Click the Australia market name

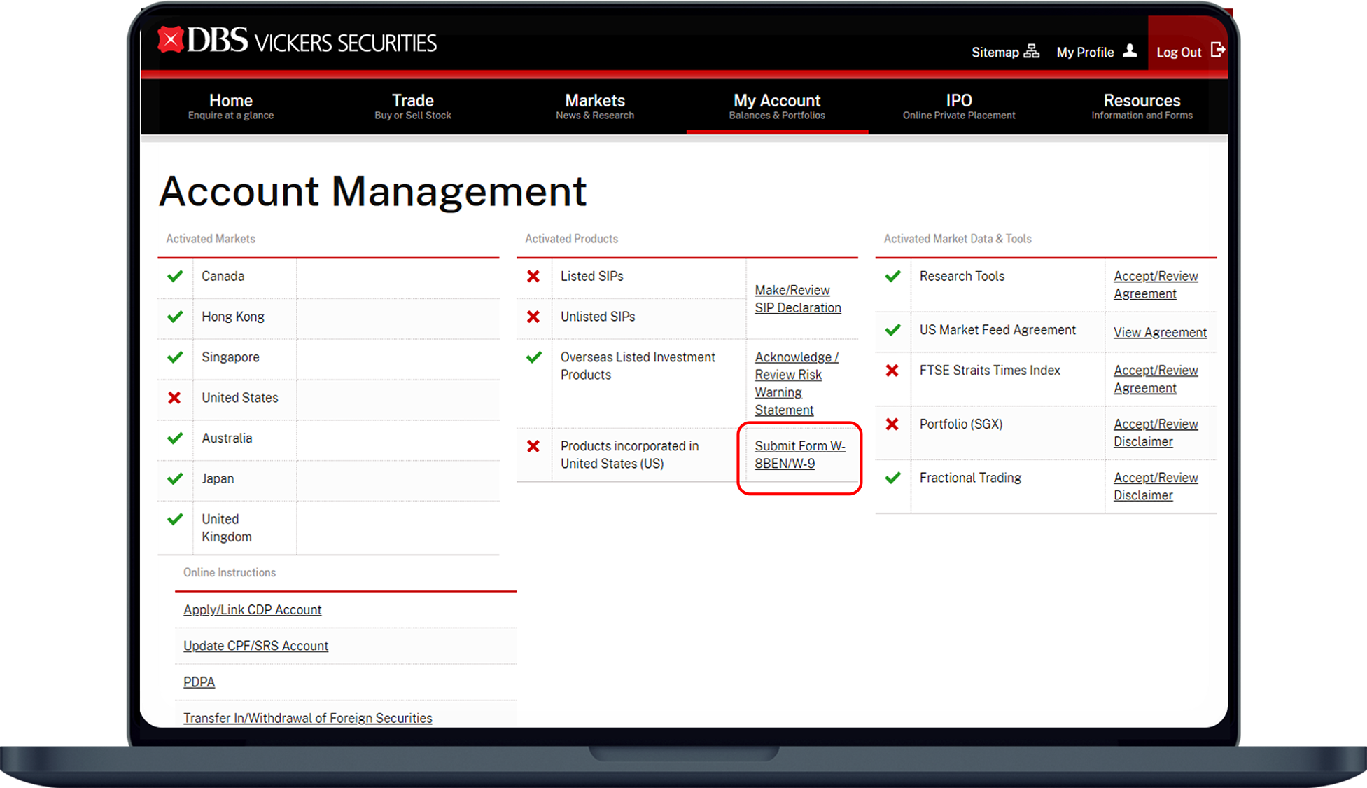(x=227, y=438)
